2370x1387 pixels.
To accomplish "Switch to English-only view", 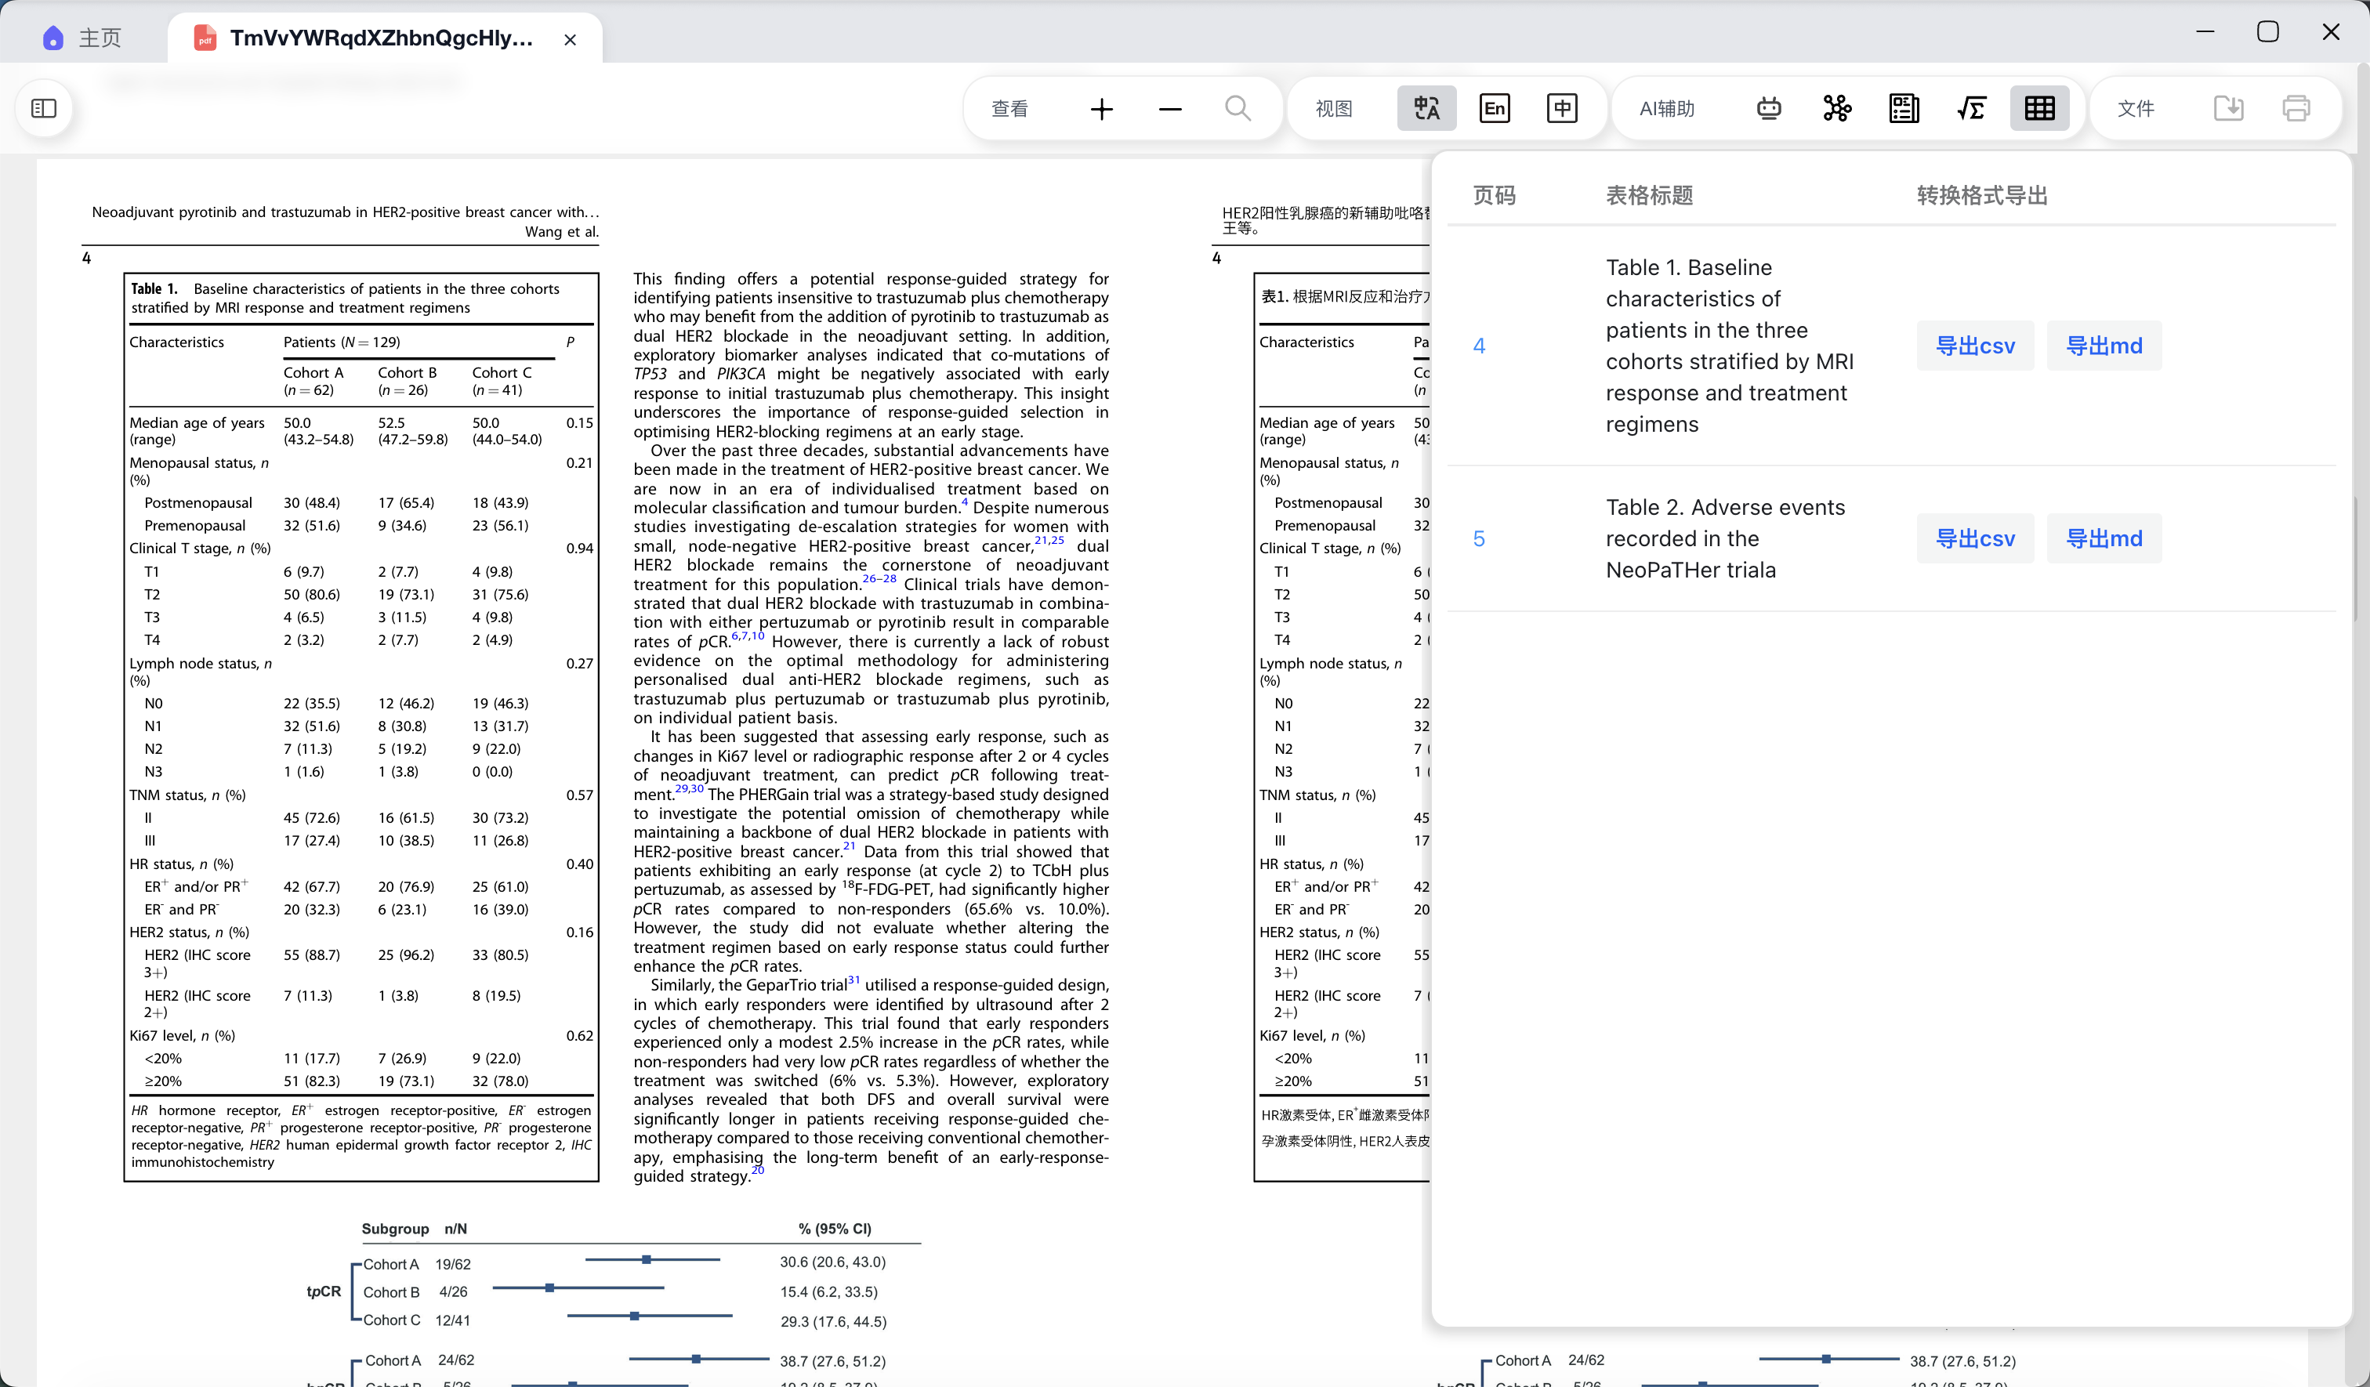I will coord(1494,109).
